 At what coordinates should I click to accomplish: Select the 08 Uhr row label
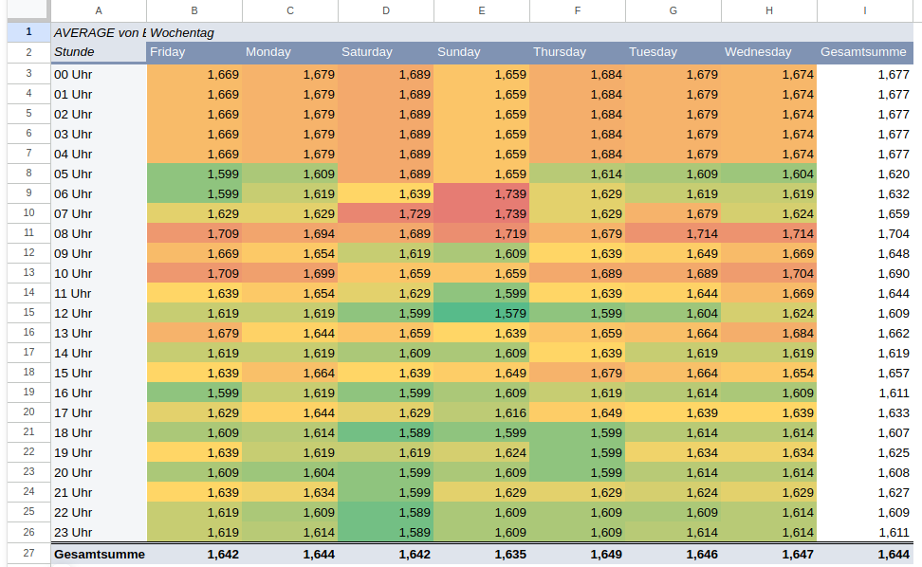pos(99,233)
